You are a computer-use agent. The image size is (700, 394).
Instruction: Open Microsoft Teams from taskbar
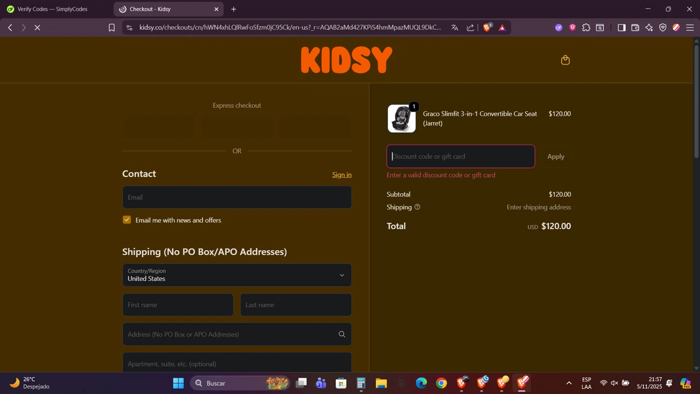321,383
